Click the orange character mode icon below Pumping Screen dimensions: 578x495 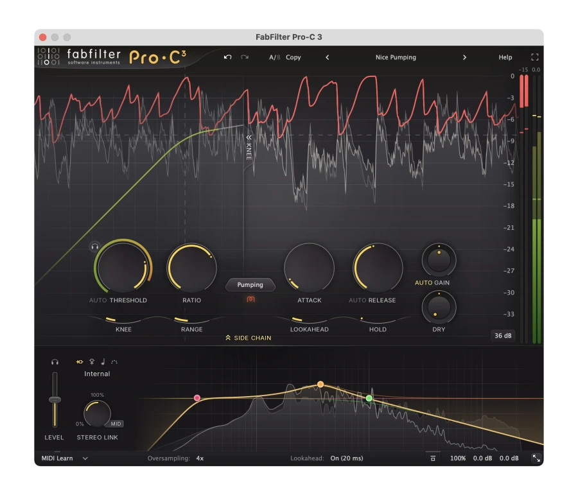coord(250,299)
